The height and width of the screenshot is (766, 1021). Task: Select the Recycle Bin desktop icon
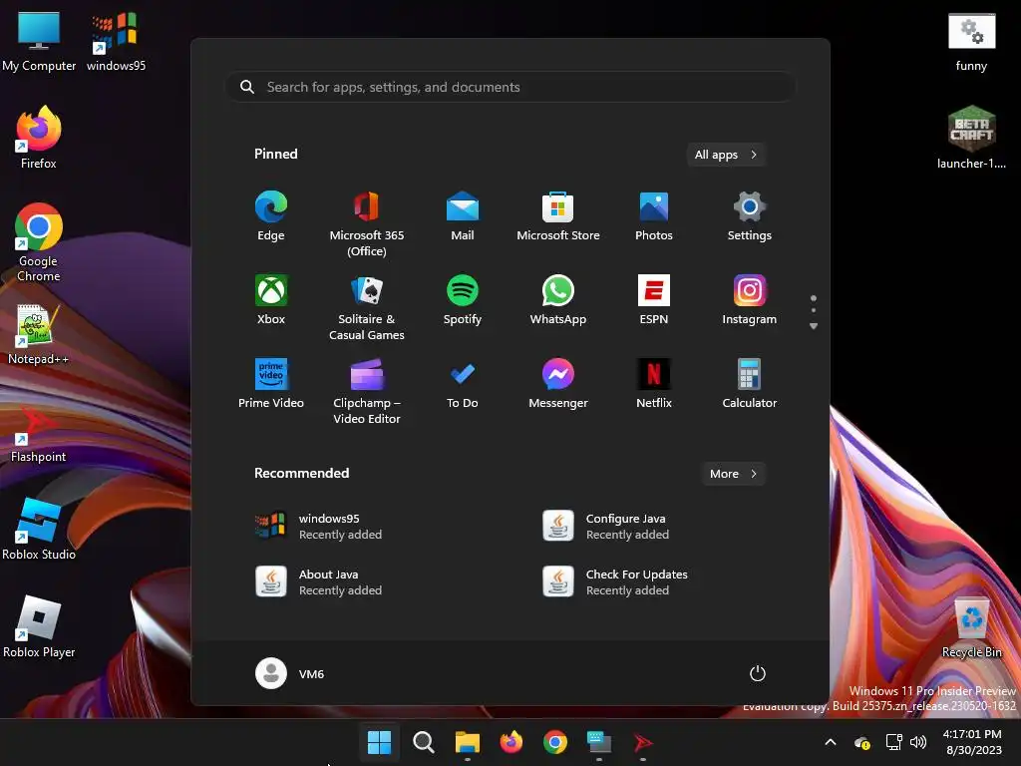pyautogui.click(x=971, y=627)
